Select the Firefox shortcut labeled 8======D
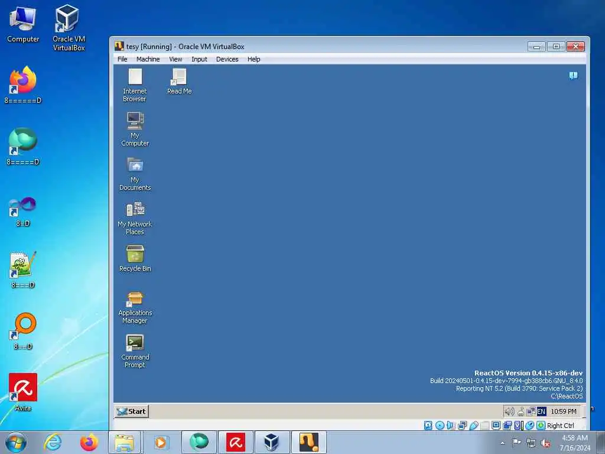The image size is (605, 454). click(x=23, y=85)
